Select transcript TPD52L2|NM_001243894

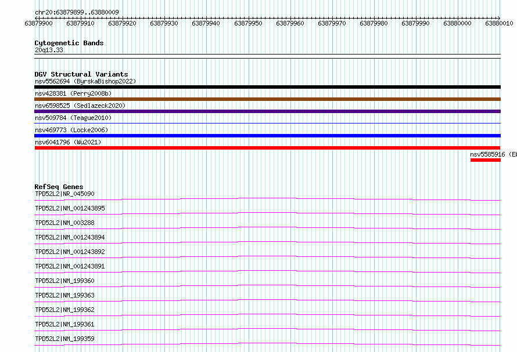coord(70,237)
